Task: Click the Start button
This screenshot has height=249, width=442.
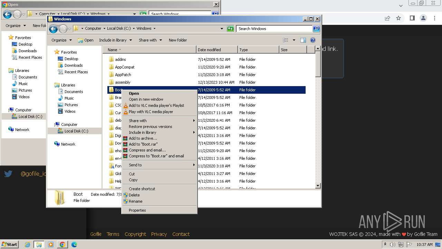Action: coord(10,245)
